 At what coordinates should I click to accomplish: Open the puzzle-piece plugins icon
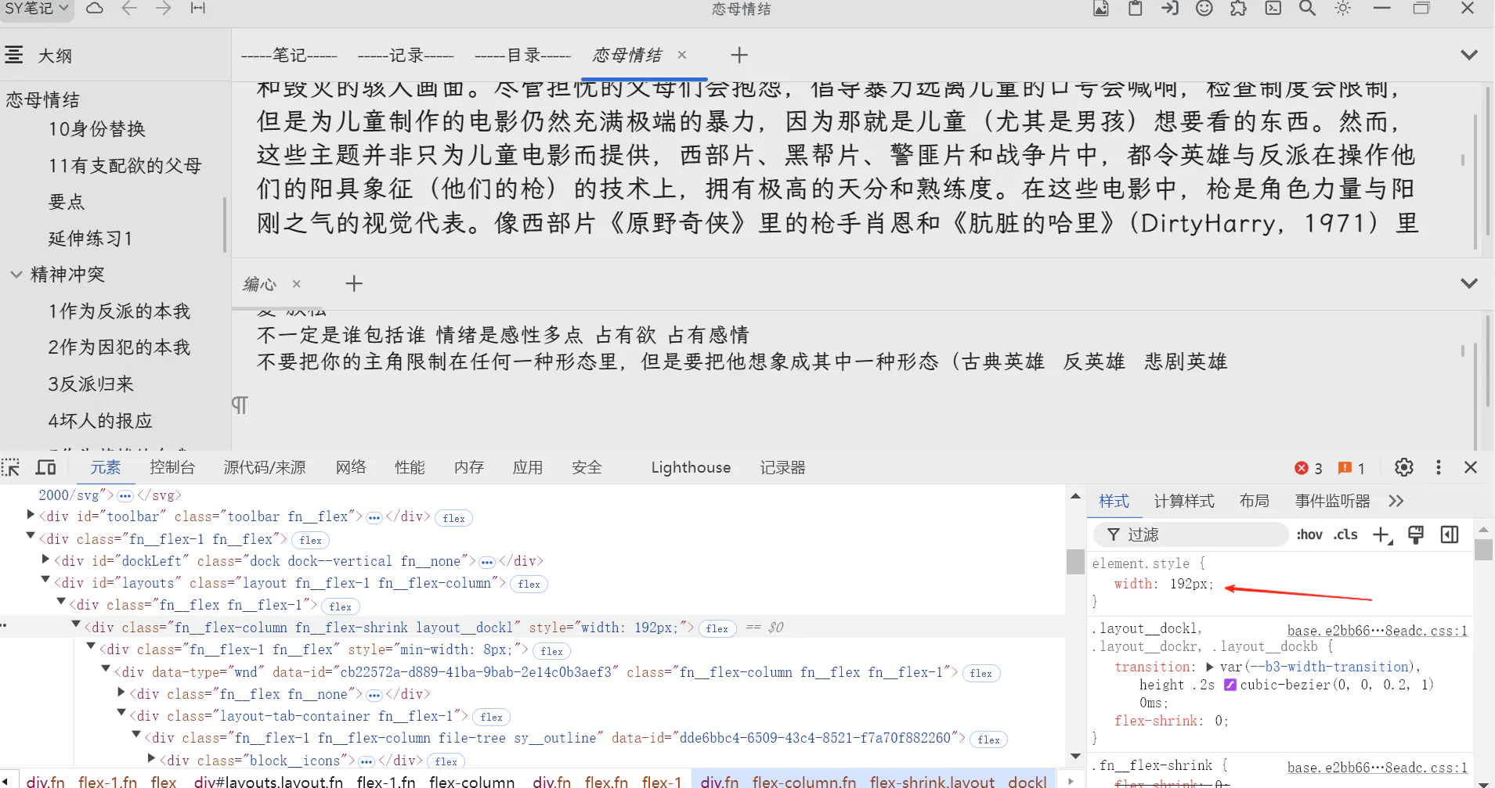1239,9
